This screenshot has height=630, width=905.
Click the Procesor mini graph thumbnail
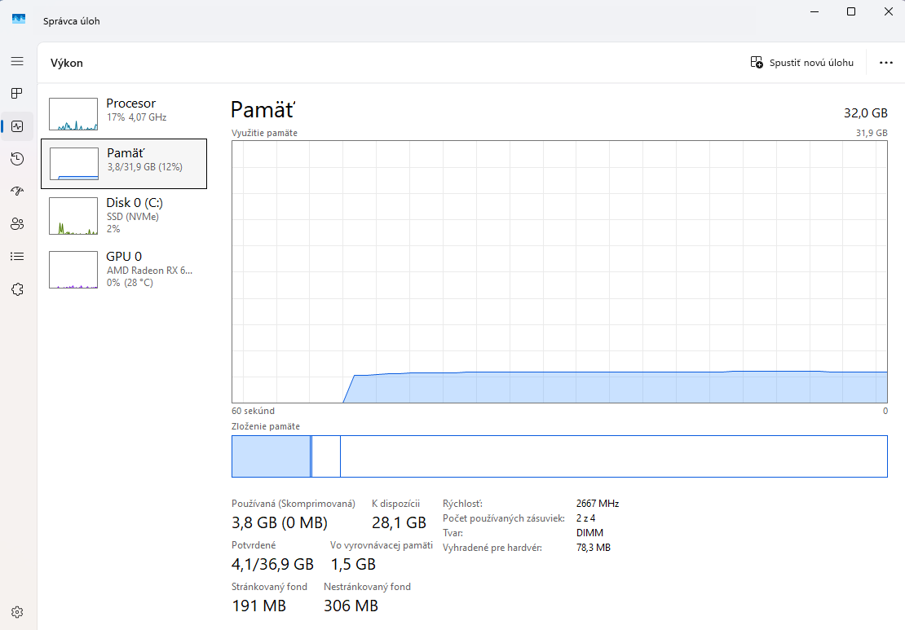[x=73, y=114]
